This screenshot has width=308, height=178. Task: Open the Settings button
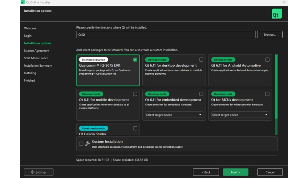click(38, 172)
